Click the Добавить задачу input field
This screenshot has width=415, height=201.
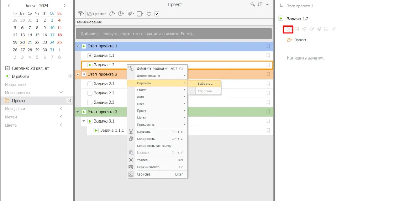(x=174, y=34)
